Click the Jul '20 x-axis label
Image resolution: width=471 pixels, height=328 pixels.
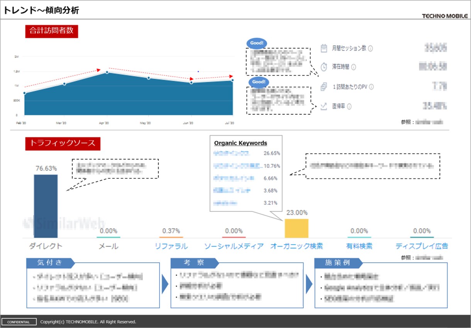[230, 123]
